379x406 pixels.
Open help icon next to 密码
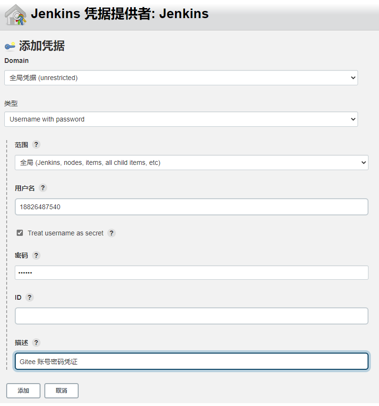click(x=36, y=255)
